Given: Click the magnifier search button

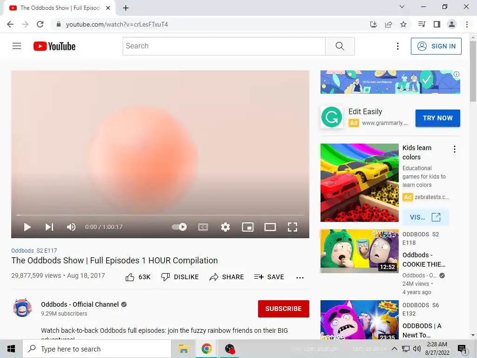Looking at the screenshot, I should click(x=340, y=46).
